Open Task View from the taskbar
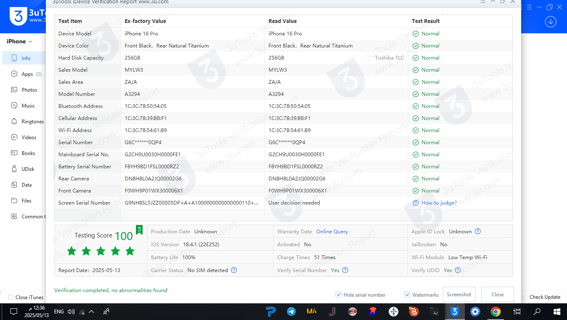The width and height of the screenshot is (567, 320). pos(517,312)
